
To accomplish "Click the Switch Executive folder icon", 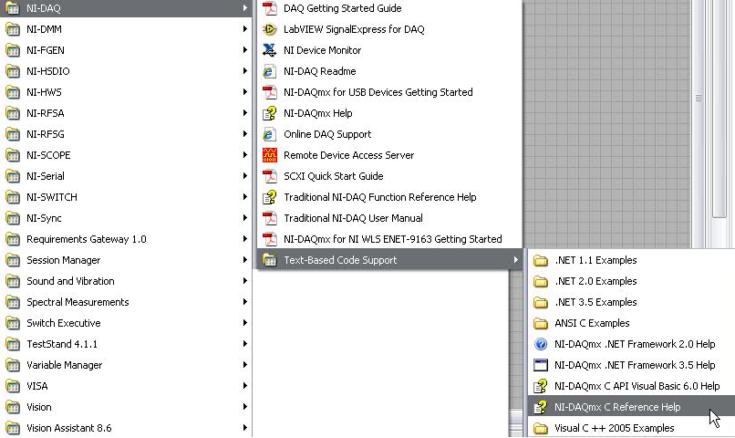I will pos(13,323).
